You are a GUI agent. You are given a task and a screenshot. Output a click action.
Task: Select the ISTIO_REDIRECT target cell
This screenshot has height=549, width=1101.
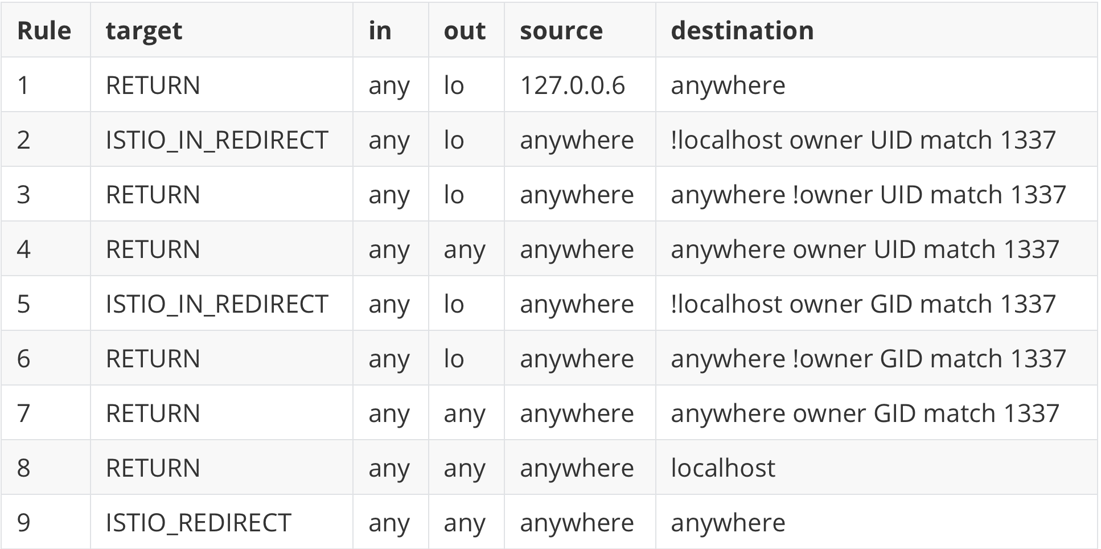click(x=198, y=523)
